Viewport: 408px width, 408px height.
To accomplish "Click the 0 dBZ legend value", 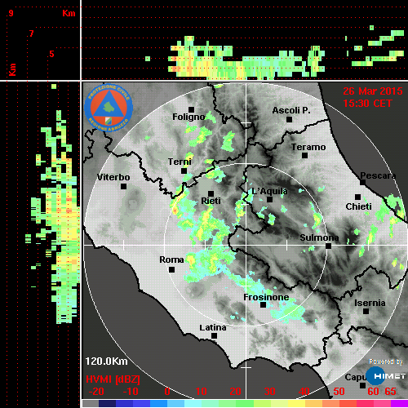I will (x=167, y=392).
